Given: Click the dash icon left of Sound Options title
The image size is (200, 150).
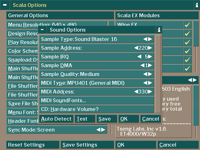Looking at the screenshot, I should pyautogui.click(x=42, y=30).
